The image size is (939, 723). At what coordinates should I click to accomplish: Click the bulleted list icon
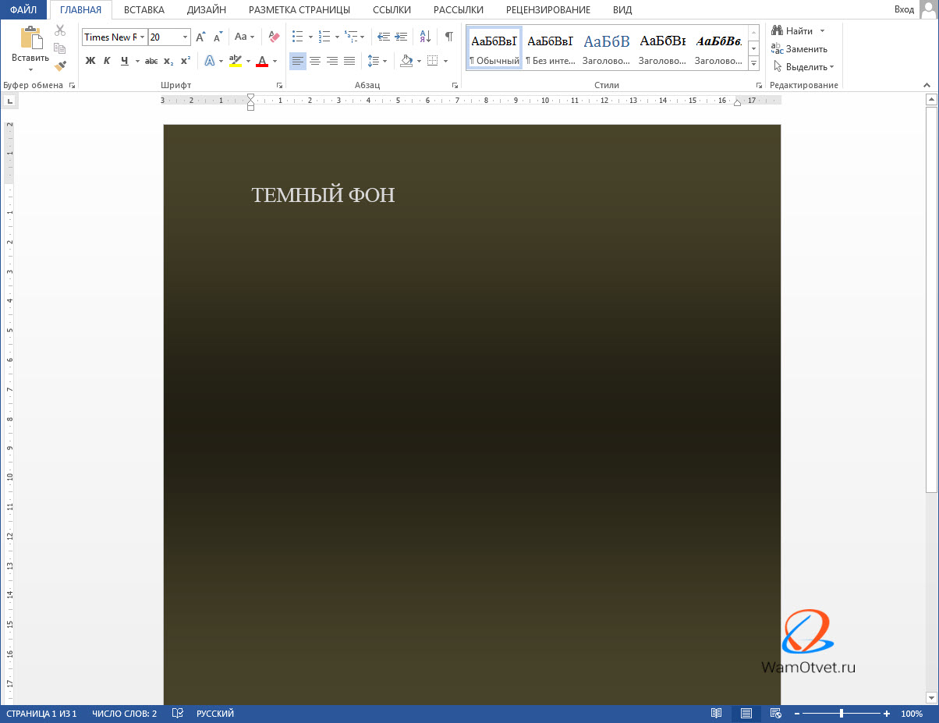[x=297, y=37]
